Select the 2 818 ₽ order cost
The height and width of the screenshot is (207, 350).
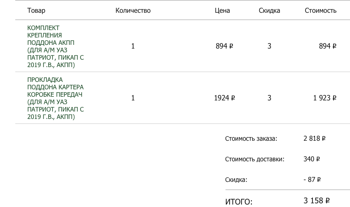click(x=315, y=139)
